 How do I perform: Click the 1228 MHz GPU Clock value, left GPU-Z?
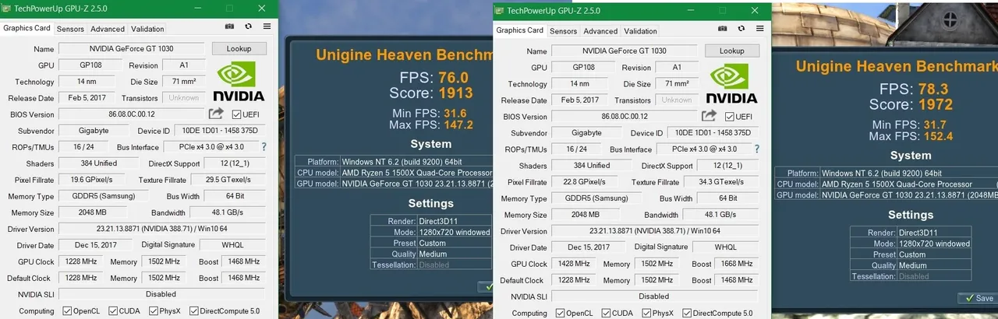tap(80, 262)
